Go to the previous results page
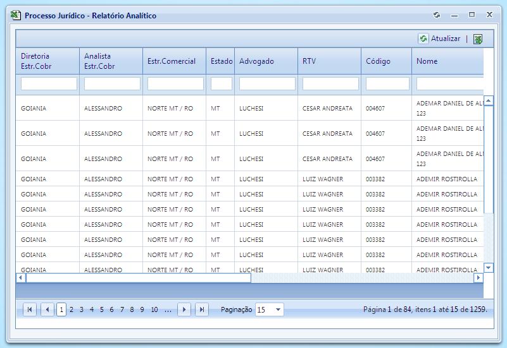Image resolution: width=507 pixels, height=348 pixels. pos(47,309)
